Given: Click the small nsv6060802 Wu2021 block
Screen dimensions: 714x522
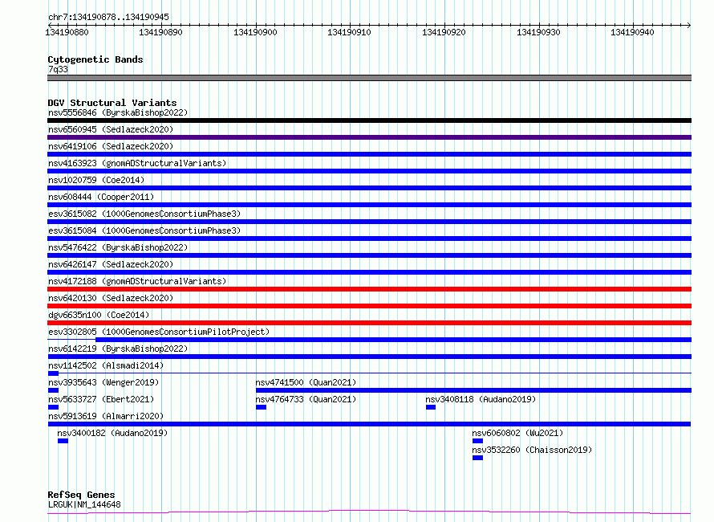Looking at the screenshot, I should 477,441.
